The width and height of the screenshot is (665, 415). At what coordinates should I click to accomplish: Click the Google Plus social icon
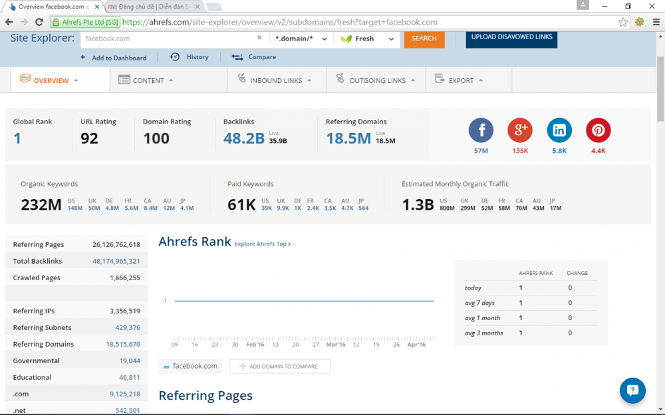click(520, 130)
